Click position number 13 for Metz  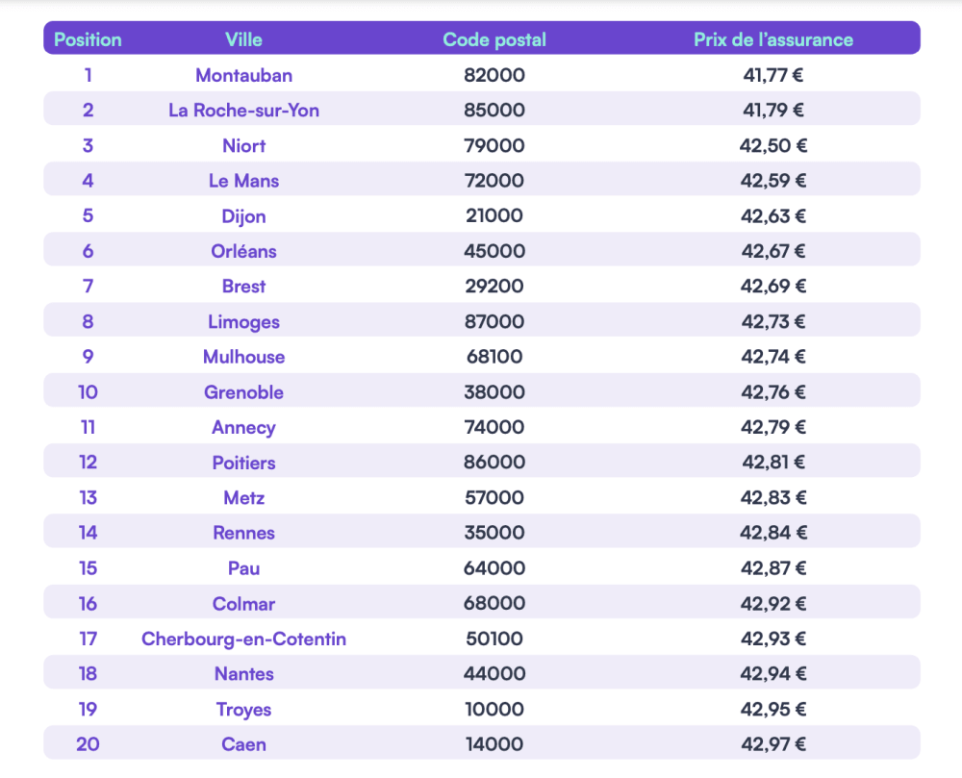click(88, 498)
